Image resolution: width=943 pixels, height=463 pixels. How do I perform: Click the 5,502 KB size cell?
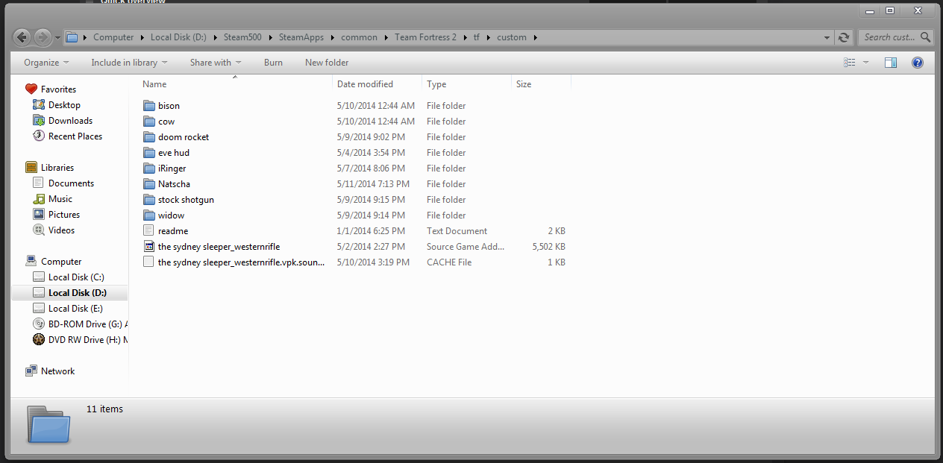[x=548, y=247]
